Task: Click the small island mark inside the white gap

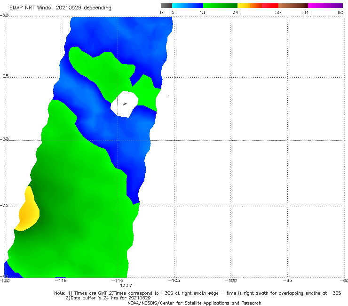Action: (125, 104)
